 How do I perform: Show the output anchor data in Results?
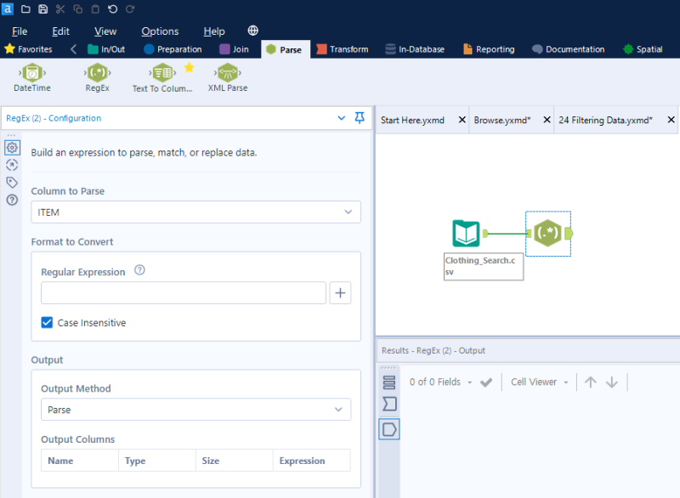coord(389,429)
